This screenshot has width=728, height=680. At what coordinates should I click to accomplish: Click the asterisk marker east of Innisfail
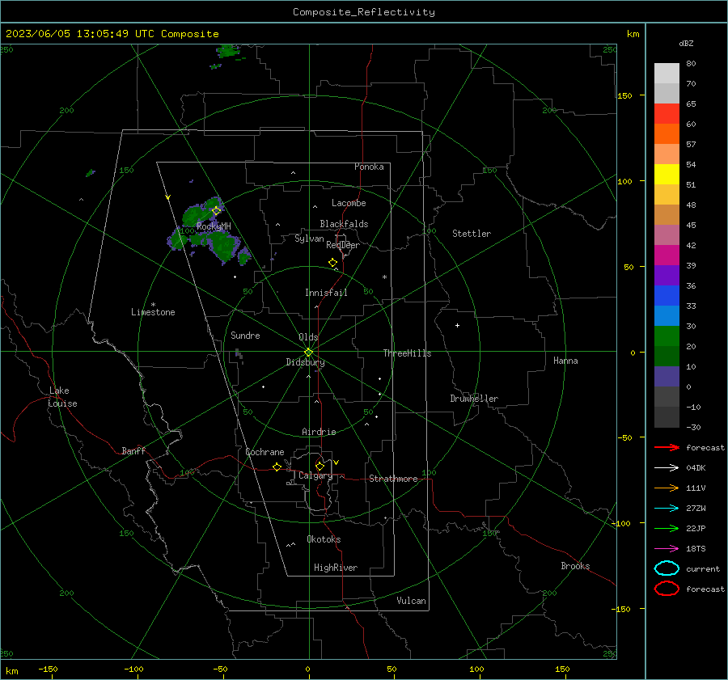[384, 277]
